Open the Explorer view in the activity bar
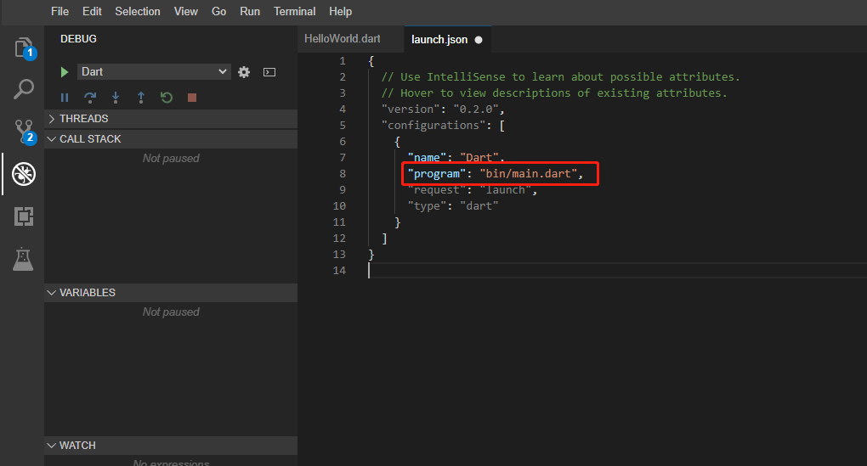This screenshot has height=466, width=867. point(24,48)
